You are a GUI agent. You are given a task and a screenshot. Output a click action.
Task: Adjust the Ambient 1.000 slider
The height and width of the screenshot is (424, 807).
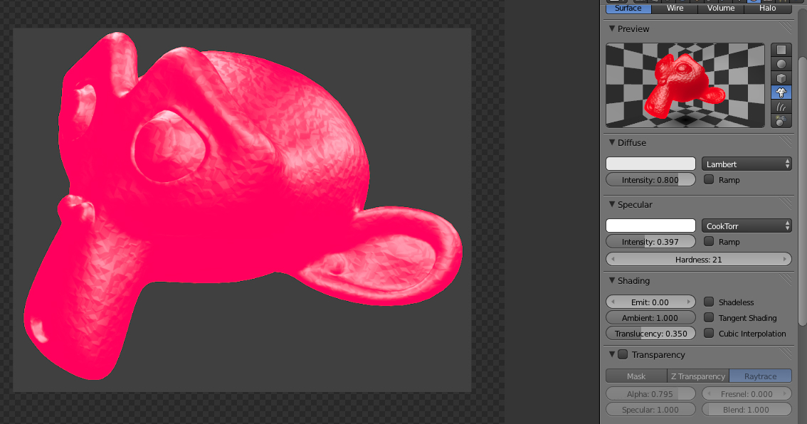point(650,317)
